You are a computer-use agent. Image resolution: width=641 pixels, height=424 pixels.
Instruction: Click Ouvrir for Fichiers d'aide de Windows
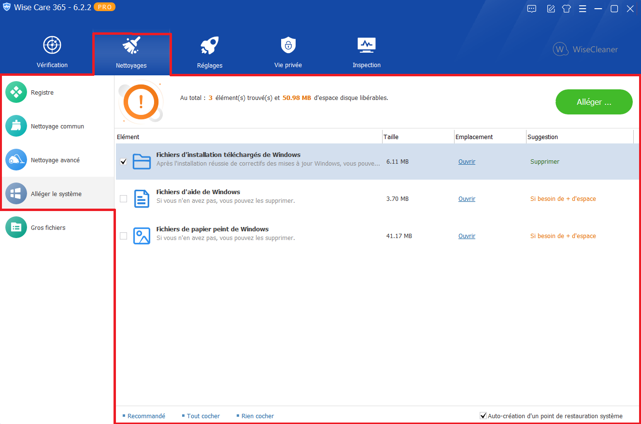(467, 199)
